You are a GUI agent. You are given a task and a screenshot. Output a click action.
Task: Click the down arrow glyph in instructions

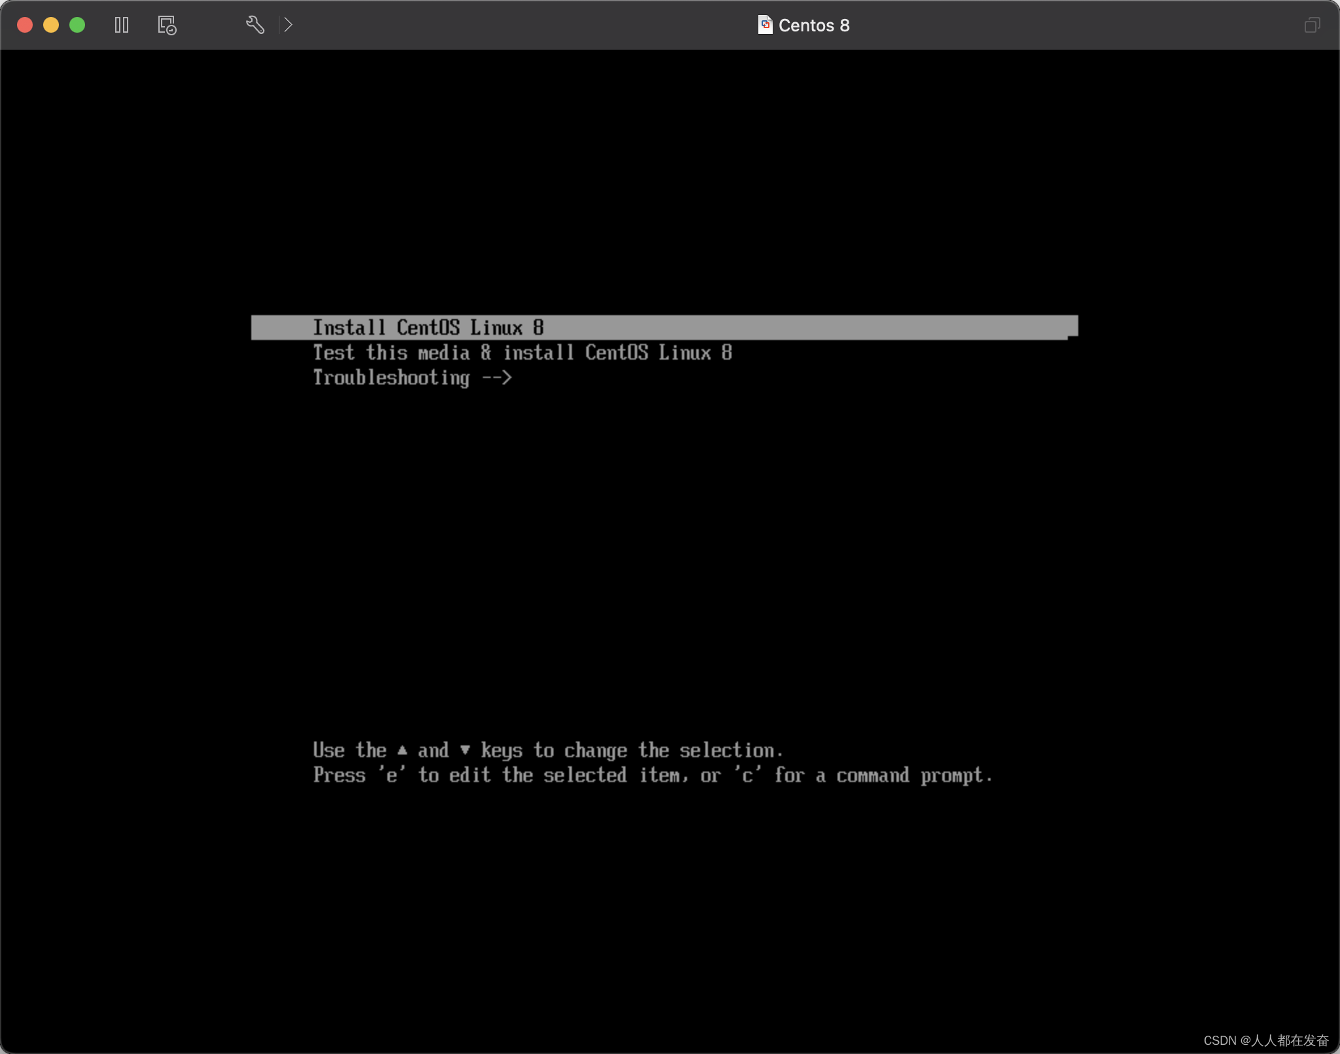[465, 751]
